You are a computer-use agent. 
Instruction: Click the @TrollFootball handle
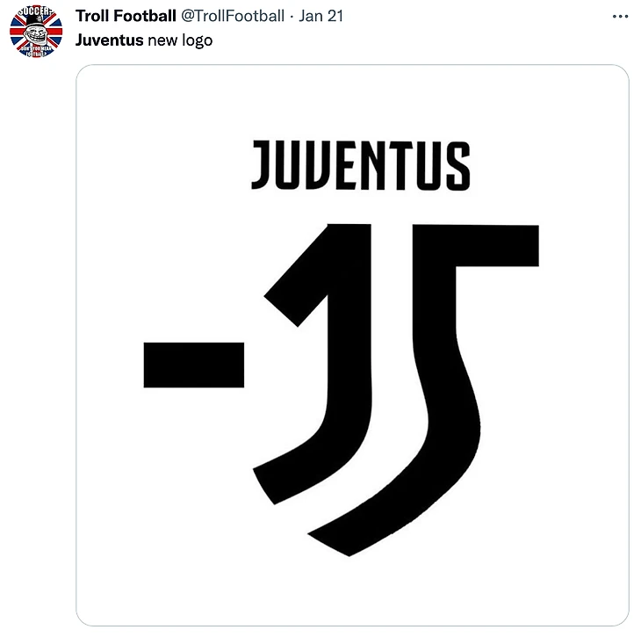click(x=233, y=17)
